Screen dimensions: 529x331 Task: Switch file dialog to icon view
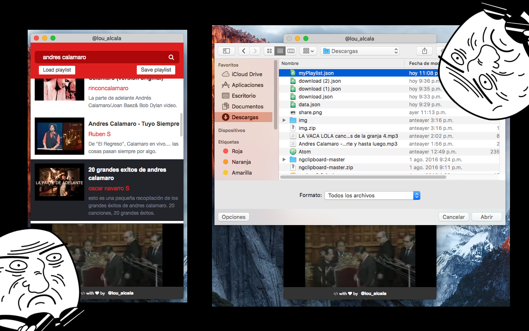[269, 51]
